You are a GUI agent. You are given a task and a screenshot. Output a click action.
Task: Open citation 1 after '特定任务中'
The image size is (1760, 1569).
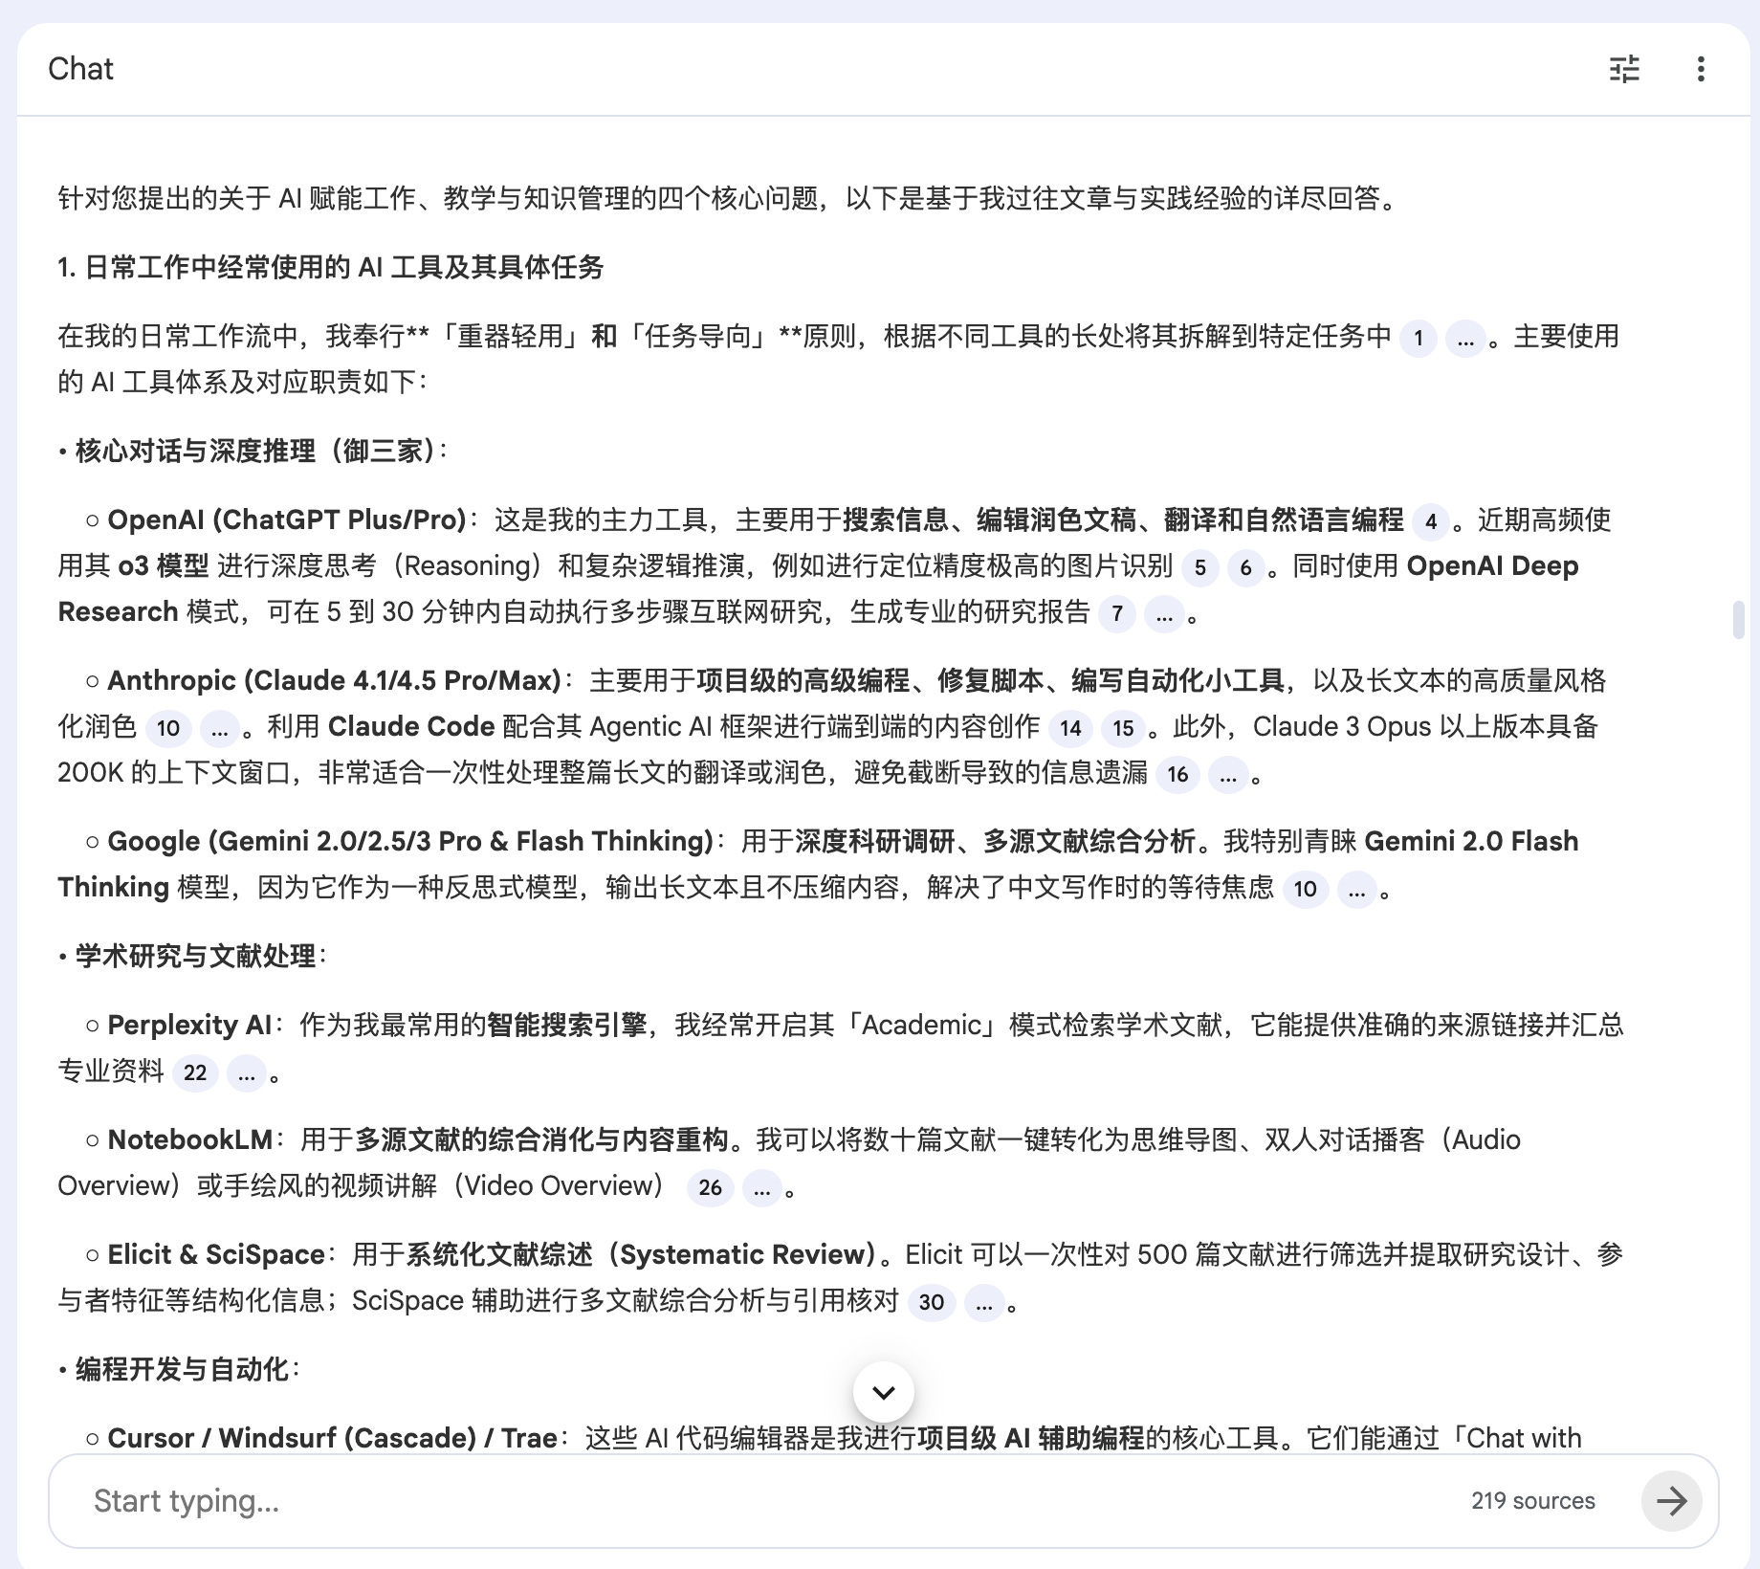pos(1419,338)
